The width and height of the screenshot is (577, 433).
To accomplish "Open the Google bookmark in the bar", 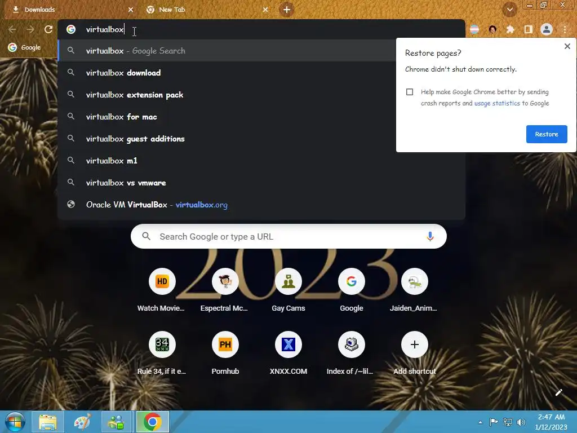I will click(25, 47).
